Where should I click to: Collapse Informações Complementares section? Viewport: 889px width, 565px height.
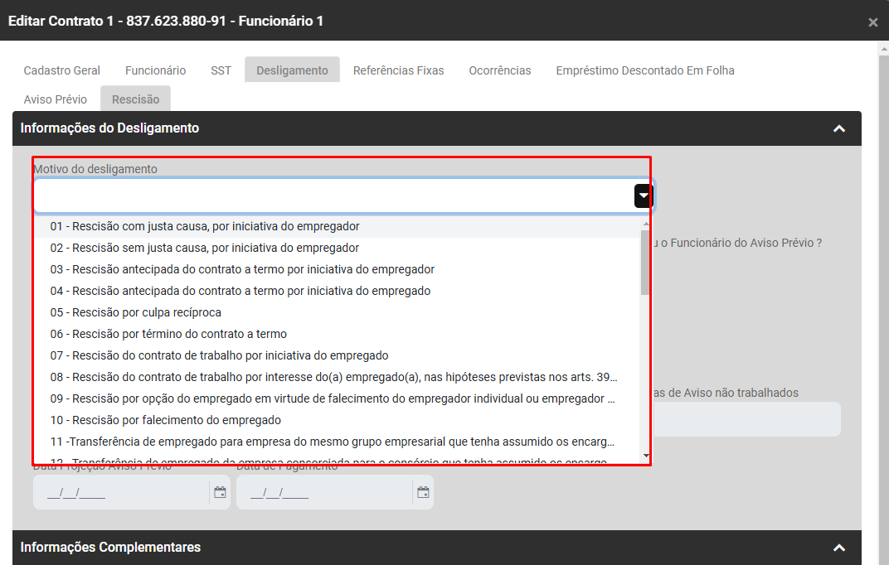tap(839, 548)
